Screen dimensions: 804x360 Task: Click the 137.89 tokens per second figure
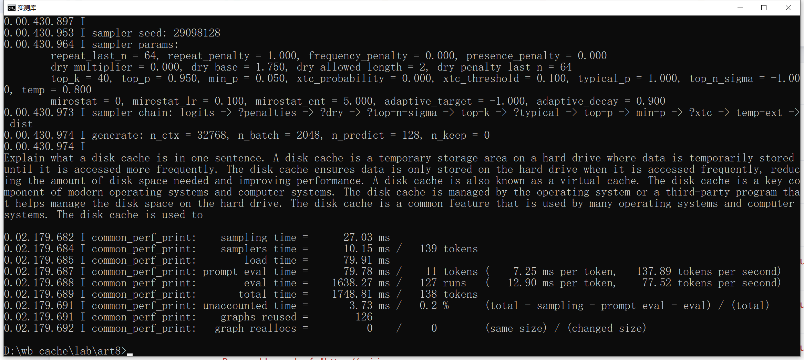pos(708,272)
